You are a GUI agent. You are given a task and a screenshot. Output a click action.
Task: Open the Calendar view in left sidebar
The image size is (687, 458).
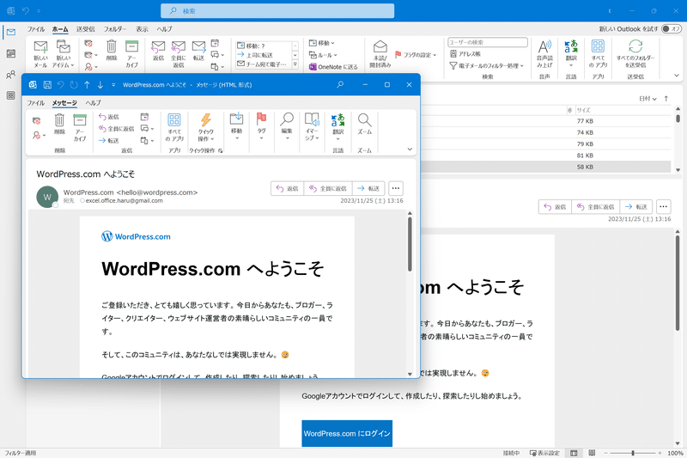(11, 53)
